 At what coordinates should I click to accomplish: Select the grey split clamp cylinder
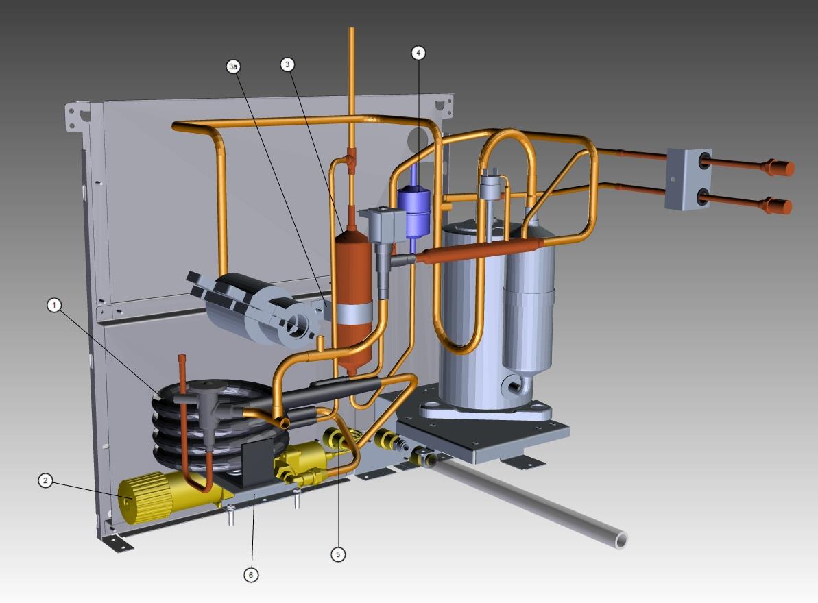click(256, 309)
